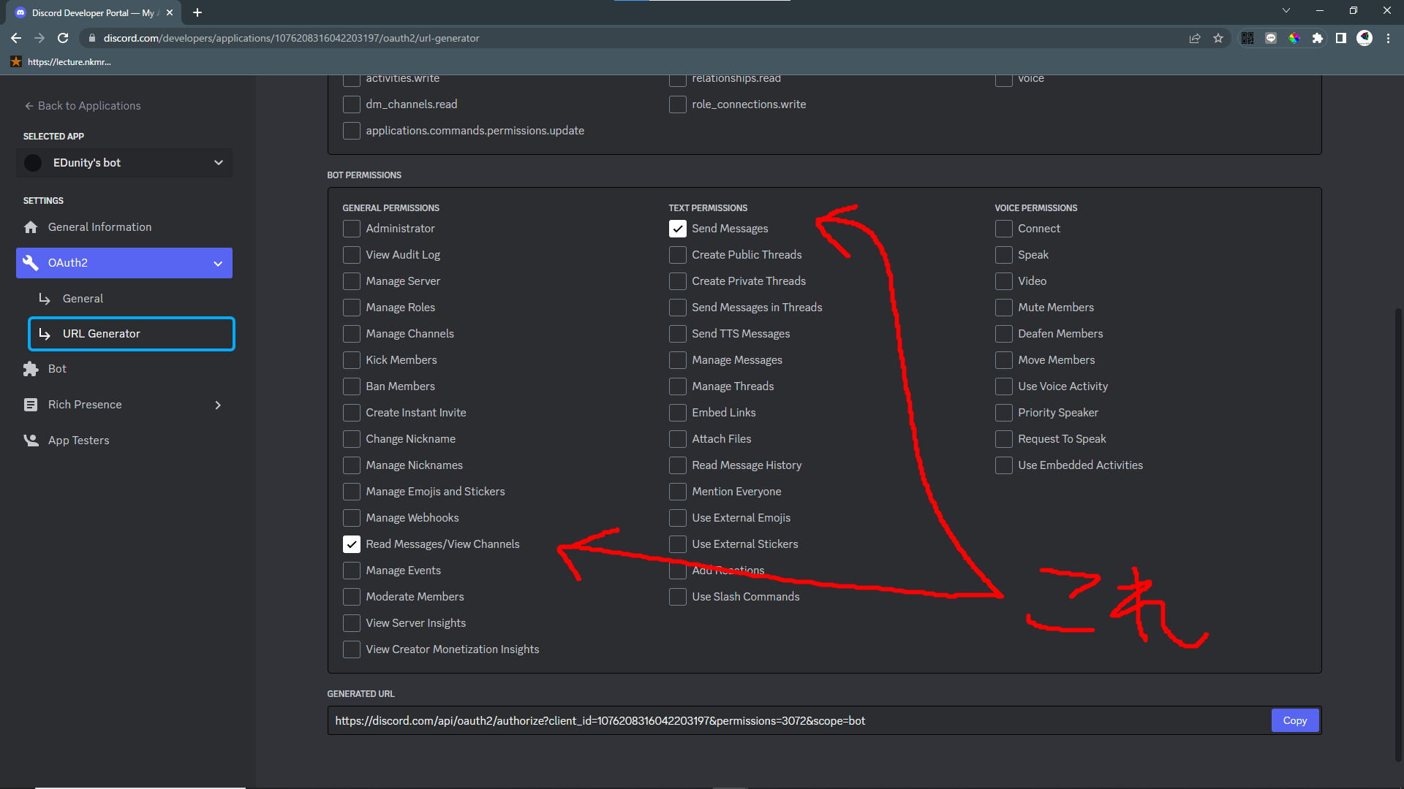
Task: Expand the Rich Presence submenu arrow
Action: [x=218, y=405]
